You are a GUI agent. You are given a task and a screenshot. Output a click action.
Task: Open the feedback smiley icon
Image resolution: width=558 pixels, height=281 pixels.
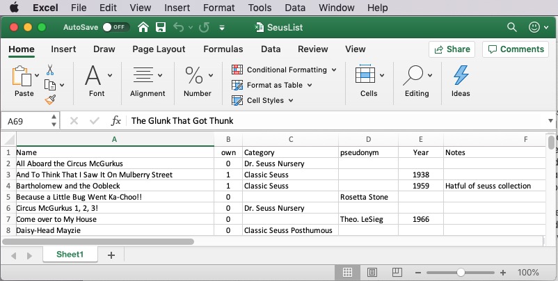tap(534, 27)
